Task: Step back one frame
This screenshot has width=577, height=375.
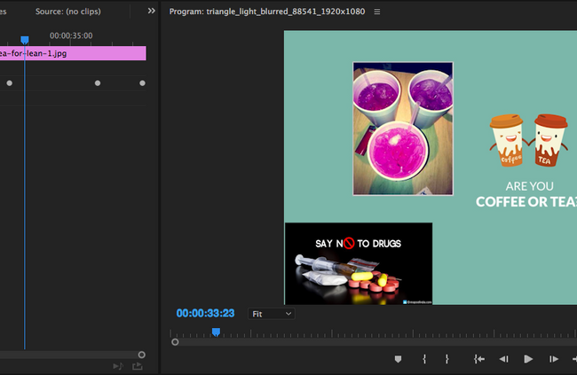Action: tap(503, 359)
